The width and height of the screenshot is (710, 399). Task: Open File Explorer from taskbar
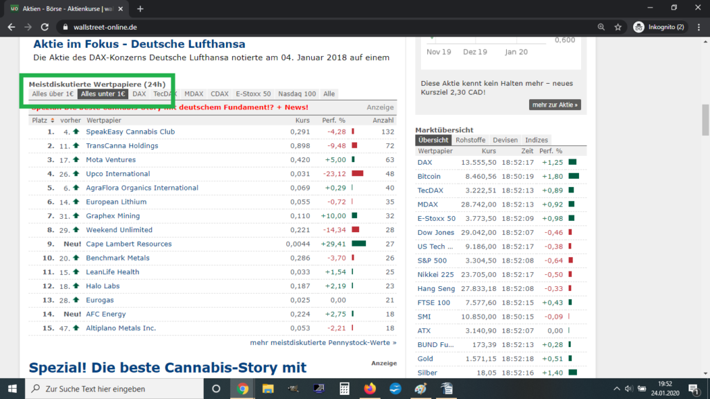[x=268, y=389]
